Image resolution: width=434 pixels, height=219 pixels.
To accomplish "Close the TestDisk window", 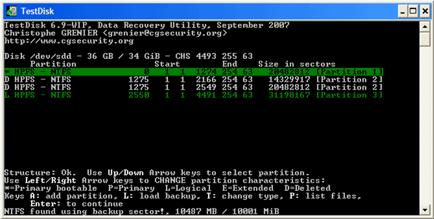I will (423, 11).
